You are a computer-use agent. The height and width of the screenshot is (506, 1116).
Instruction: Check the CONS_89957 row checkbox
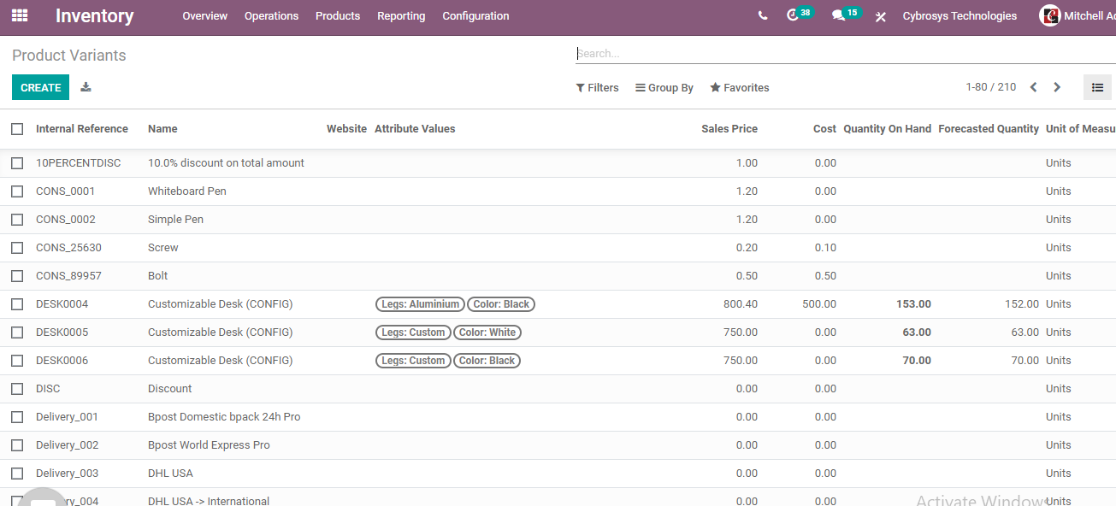17,276
